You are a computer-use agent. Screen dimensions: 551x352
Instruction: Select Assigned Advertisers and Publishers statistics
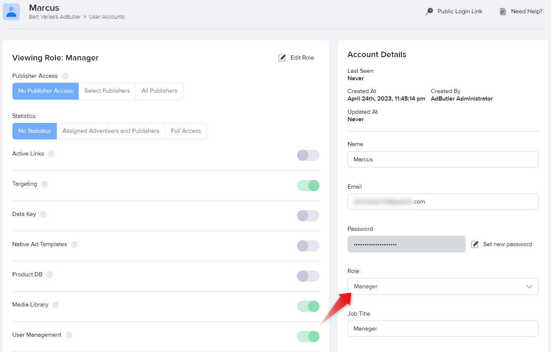[x=111, y=131]
